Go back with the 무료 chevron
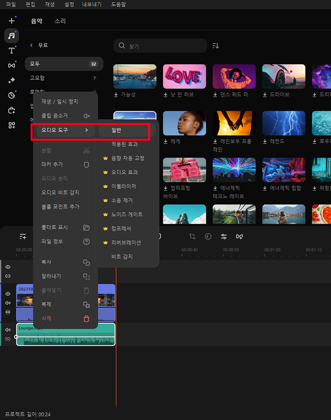331x420 pixels. (32, 45)
